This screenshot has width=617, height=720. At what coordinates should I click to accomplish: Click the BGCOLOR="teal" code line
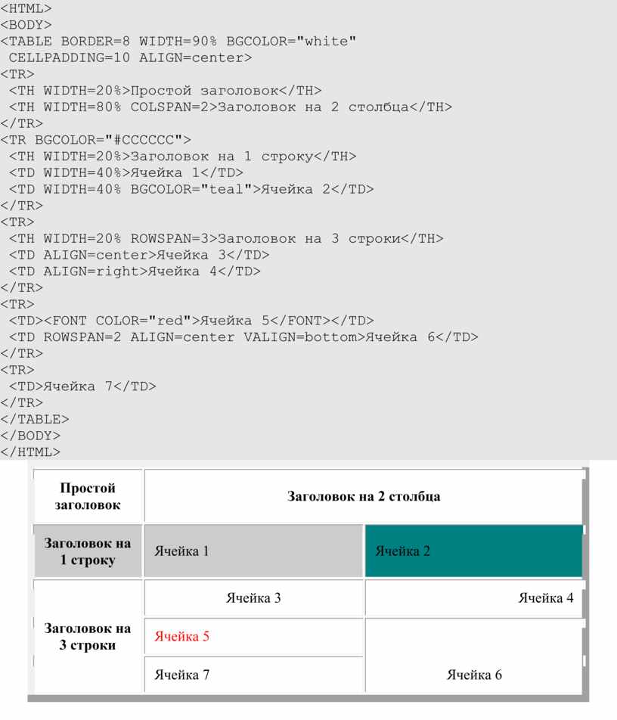191,189
